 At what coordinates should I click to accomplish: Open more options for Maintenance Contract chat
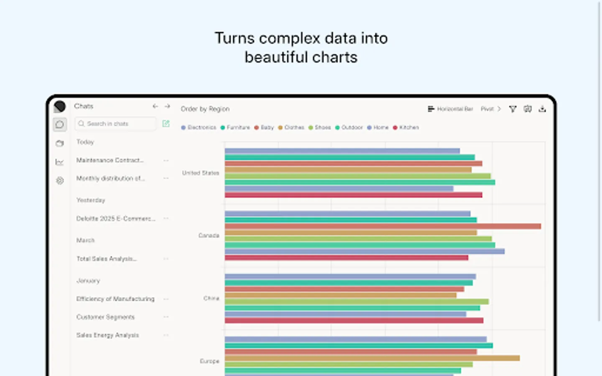[166, 160]
